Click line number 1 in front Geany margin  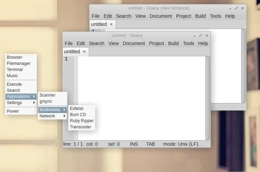[x=66, y=59]
